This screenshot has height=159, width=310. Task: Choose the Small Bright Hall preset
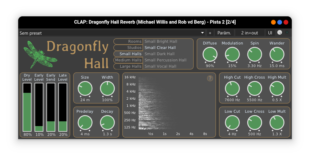(161, 41)
